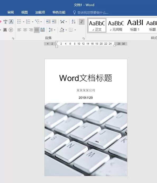Click the numbered list icon

tap(28, 22)
